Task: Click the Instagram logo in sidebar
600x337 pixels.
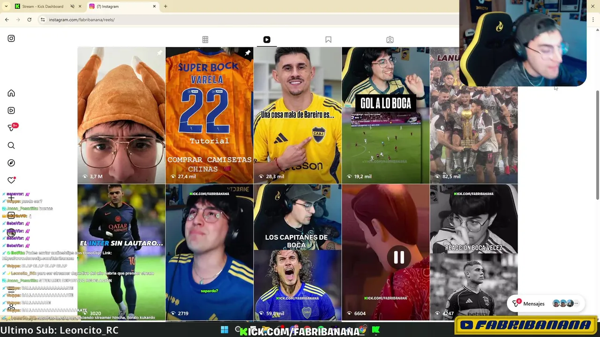Action: pyautogui.click(x=11, y=38)
